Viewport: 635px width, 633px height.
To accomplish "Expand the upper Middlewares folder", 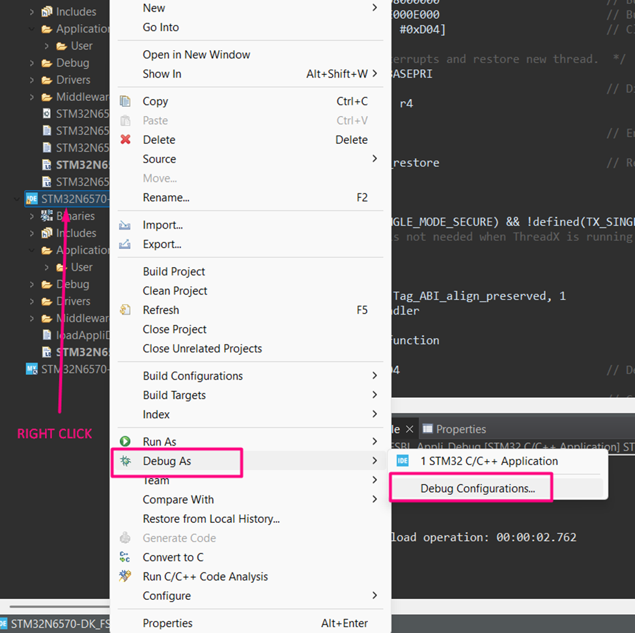I will (32, 97).
